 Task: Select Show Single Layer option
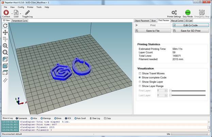140,82
